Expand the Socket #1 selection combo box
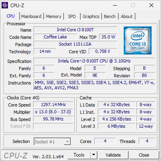The width and height of the screenshot is (161, 161). (x=52, y=141)
